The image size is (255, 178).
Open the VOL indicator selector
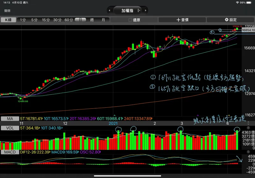[x=10, y=128]
